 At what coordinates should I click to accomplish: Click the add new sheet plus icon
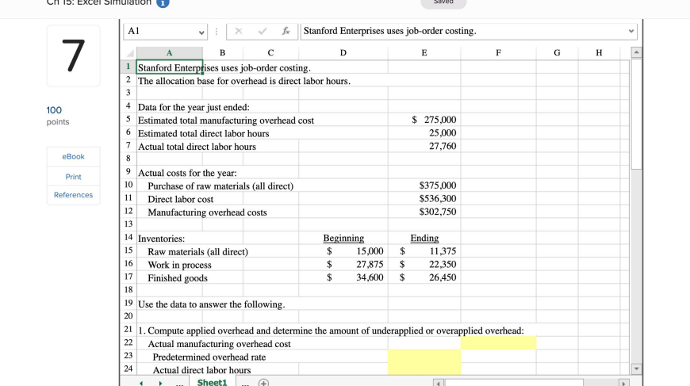pyautogui.click(x=263, y=383)
